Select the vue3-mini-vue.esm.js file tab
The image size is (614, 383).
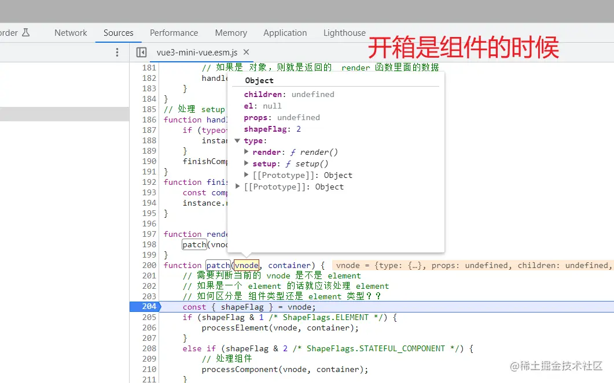point(197,53)
